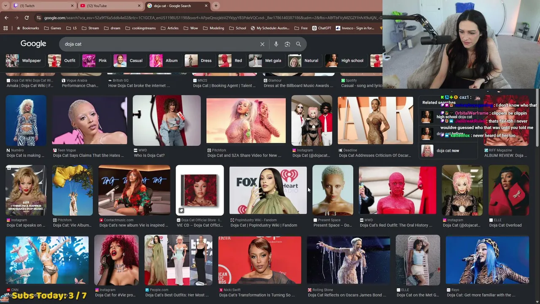This screenshot has height=304, width=540.
Task: Close the doja cat Google Search tab
Action: pyautogui.click(x=206, y=6)
